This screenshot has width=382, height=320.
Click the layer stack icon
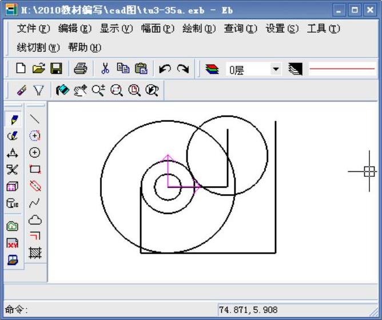212,69
